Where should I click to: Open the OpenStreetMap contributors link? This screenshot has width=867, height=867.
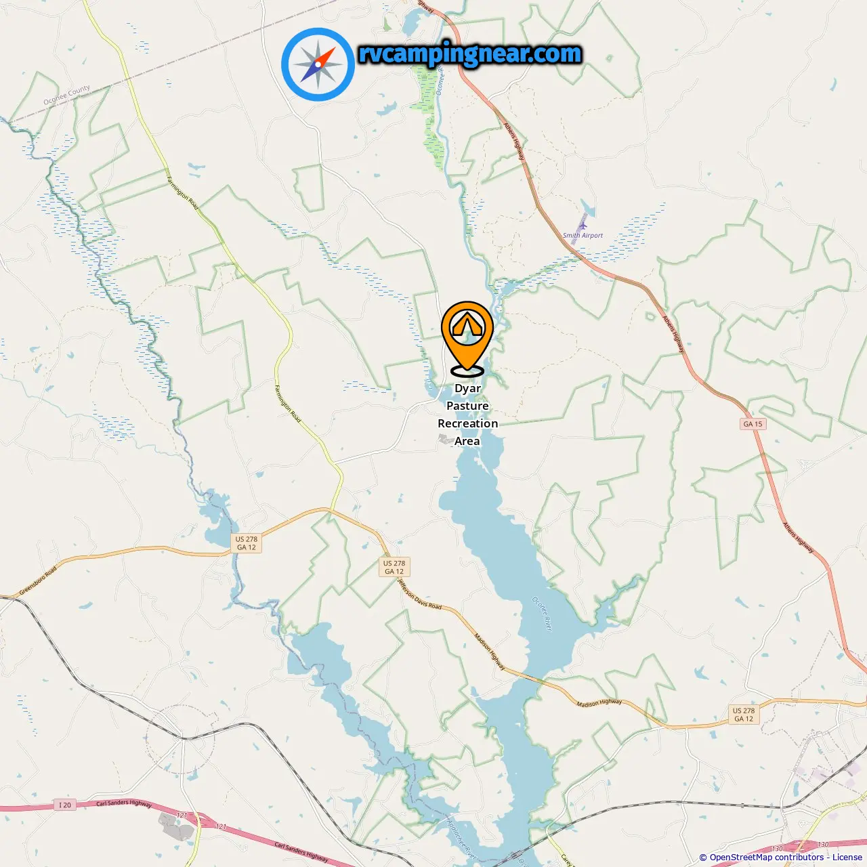[767, 858]
